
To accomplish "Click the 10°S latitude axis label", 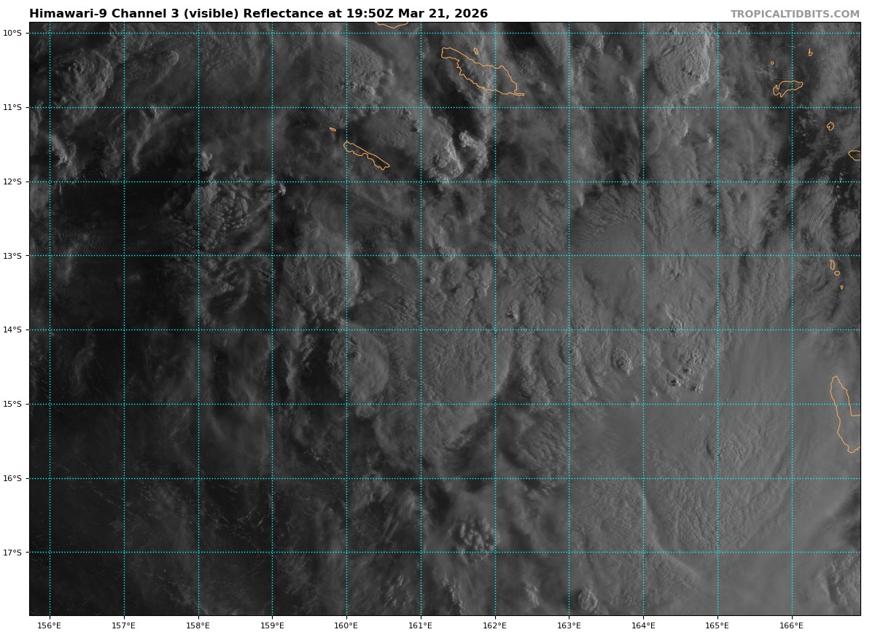I will 12,33.
